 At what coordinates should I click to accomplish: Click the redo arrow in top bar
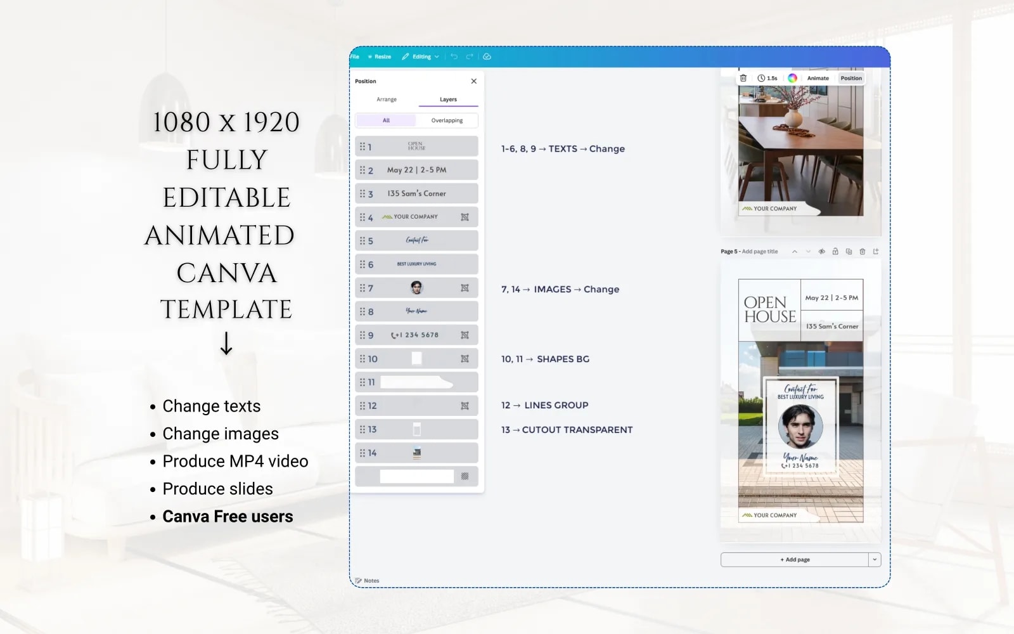(470, 56)
